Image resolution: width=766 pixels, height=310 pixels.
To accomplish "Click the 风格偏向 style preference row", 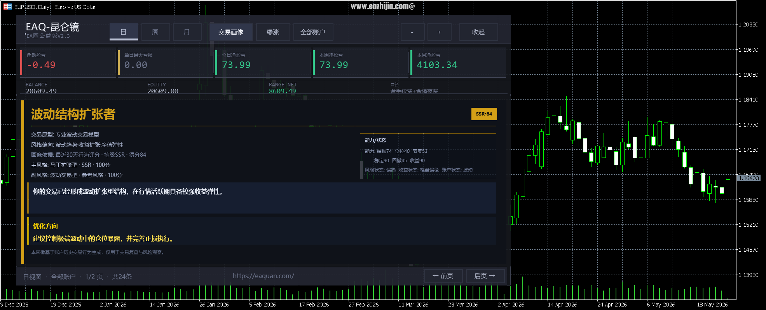I will point(77,145).
